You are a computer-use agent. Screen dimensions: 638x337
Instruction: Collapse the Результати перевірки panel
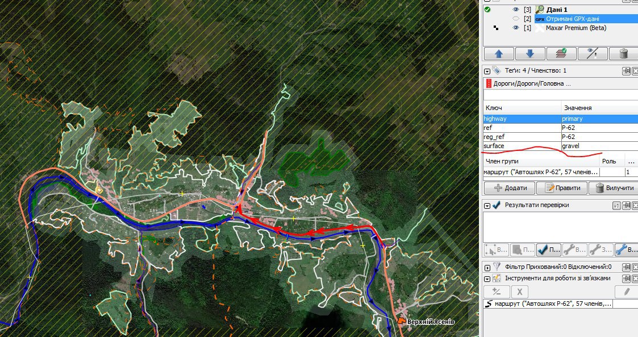pyautogui.click(x=487, y=206)
